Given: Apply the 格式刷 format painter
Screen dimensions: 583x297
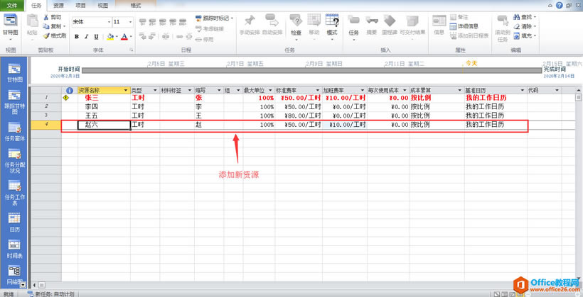Looking at the screenshot, I should 47,35.
